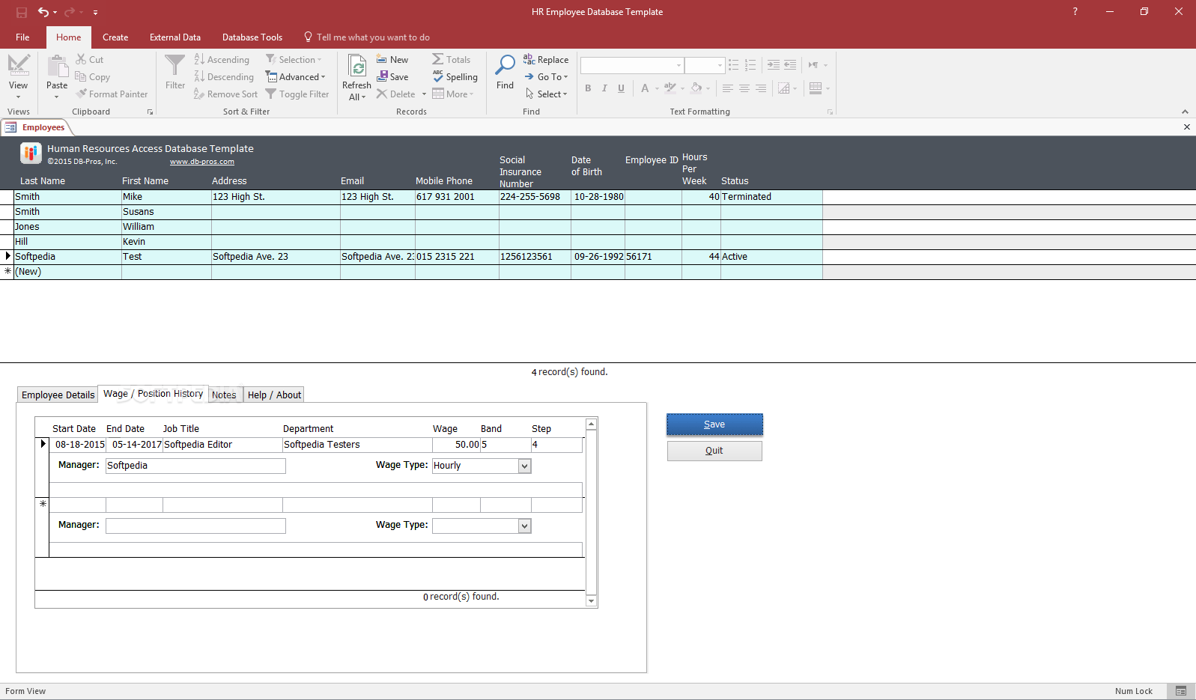Click the Employees form icon in document tab
This screenshot has width=1196, height=700.
click(10, 127)
